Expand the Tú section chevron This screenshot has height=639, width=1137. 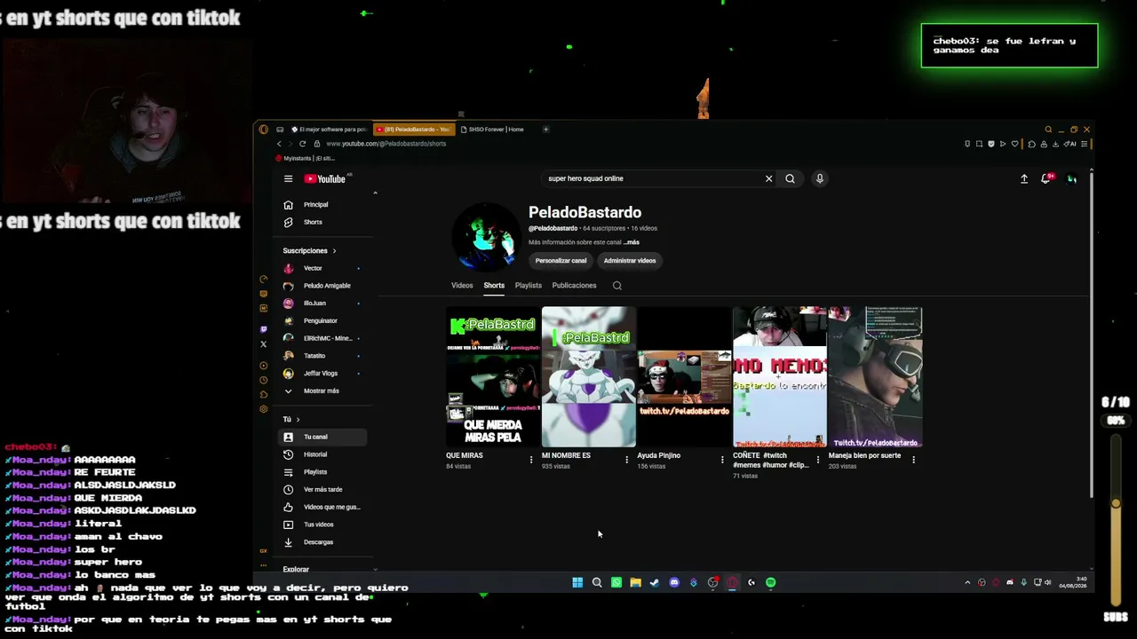[x=298, y=420]
